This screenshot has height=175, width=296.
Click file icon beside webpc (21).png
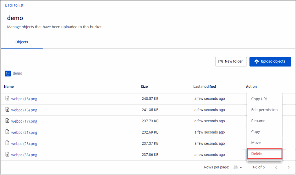7,132
